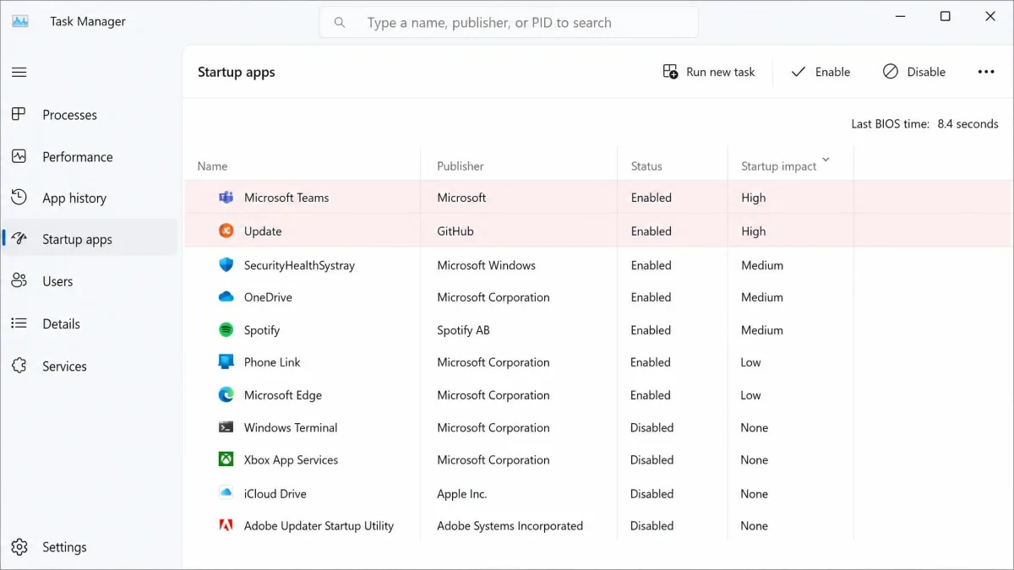
Task: Click GitHub publisher cell
Action: pos(455,231)
